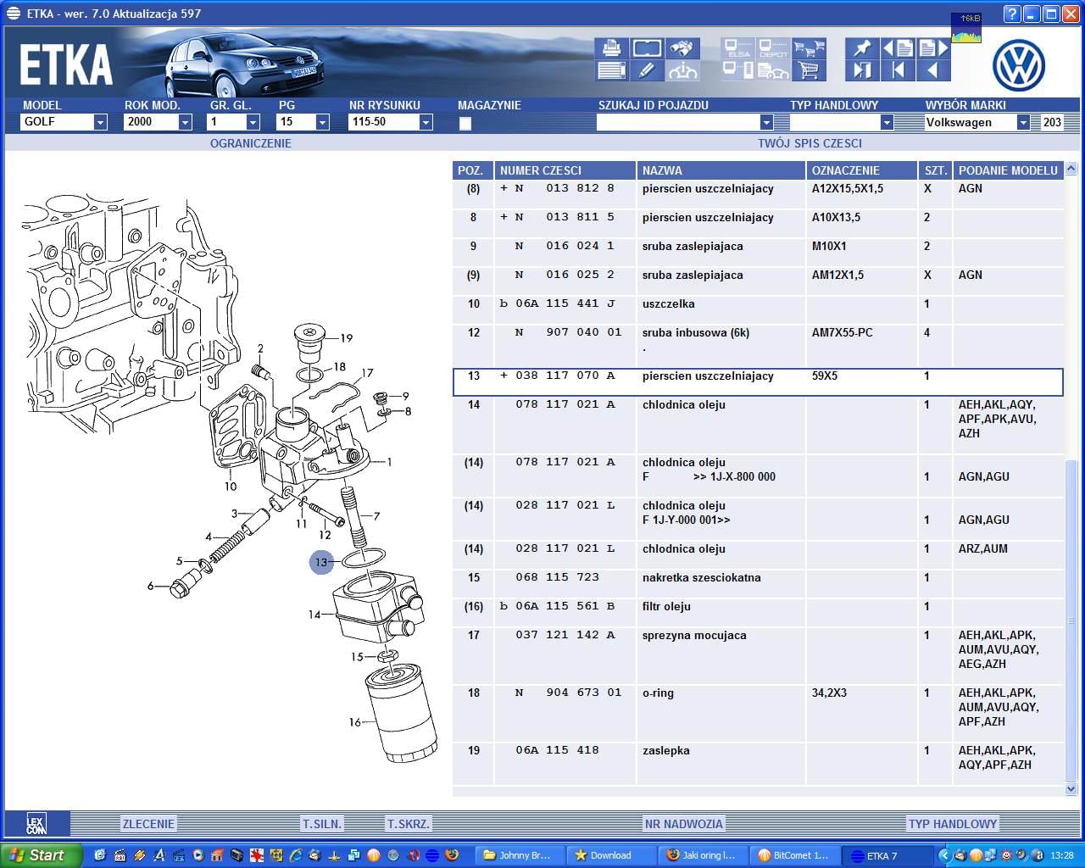The height and width of the screenshot is (868, 1085).
Task: Click the exit door icon
Action: tap(862, 70)
